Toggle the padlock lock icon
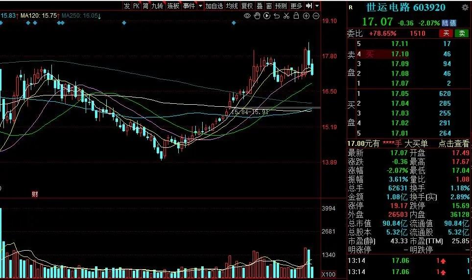 point(296,16)
